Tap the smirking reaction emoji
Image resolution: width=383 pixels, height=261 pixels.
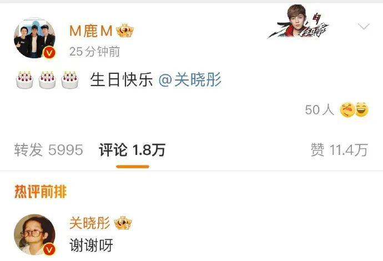[x=347, y=109]
